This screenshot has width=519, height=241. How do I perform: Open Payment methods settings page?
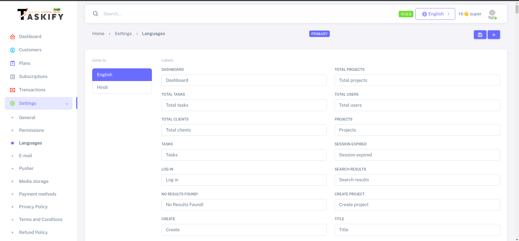(x=38, y=194)
